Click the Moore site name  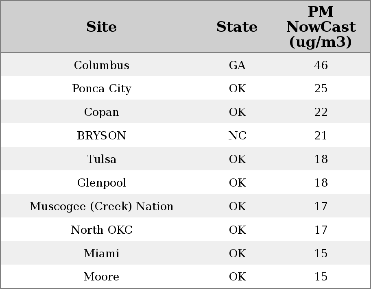(102, 277)
